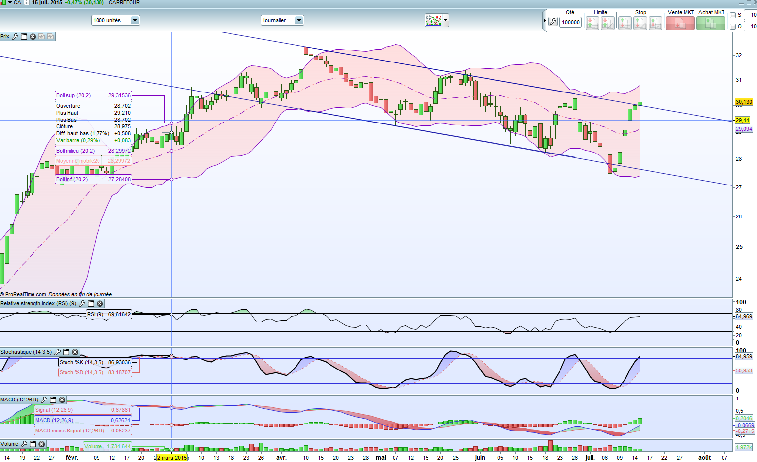Maximize the RSI indicator panel
This screenshot has height=462, width=757.
tap(91, 304)
